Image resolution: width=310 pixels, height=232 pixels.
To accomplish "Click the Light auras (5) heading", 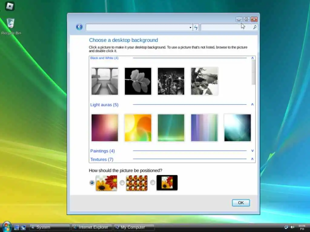I will tap(104, 105).
